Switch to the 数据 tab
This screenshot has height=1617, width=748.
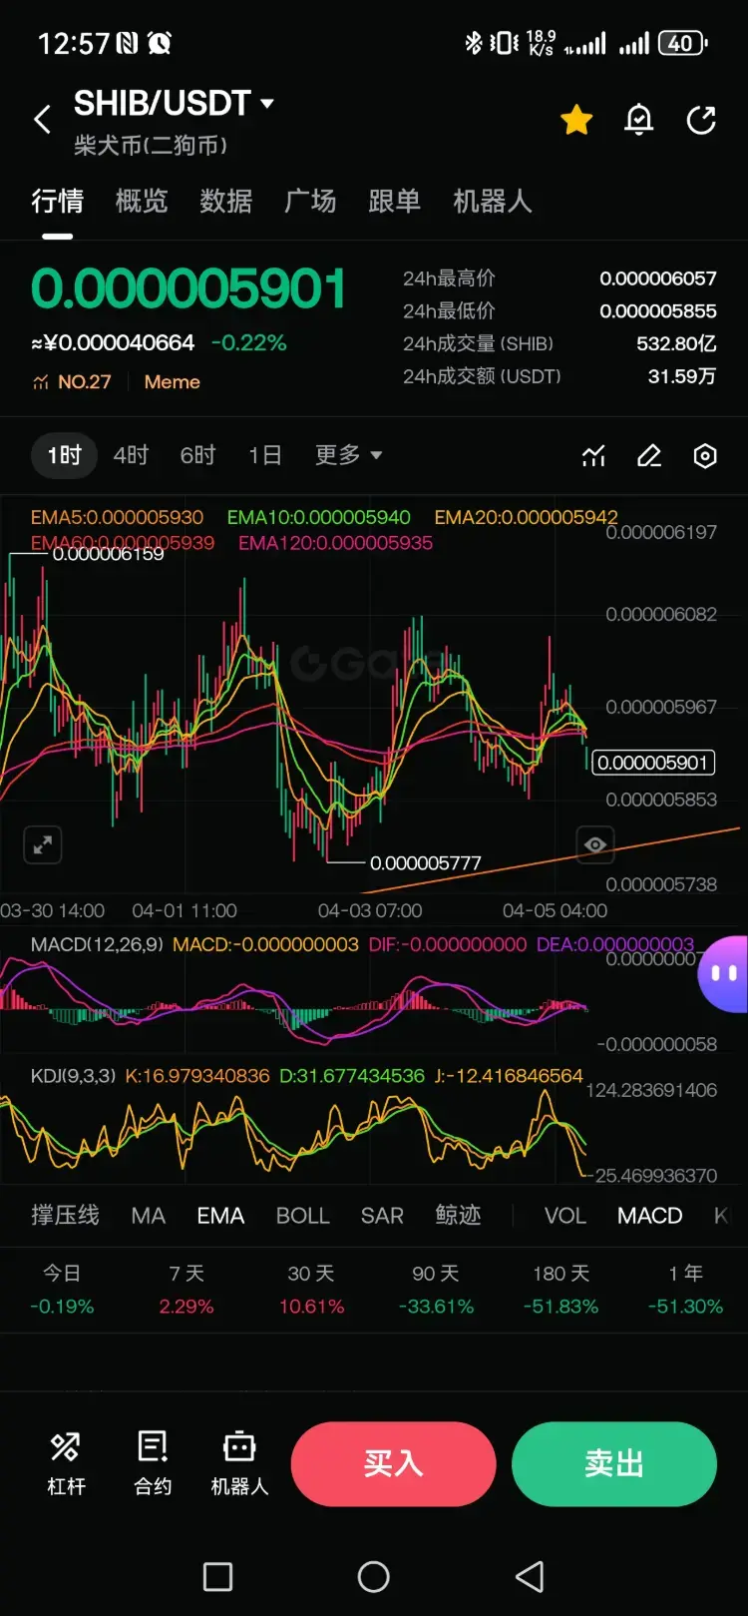pos(225,202)
